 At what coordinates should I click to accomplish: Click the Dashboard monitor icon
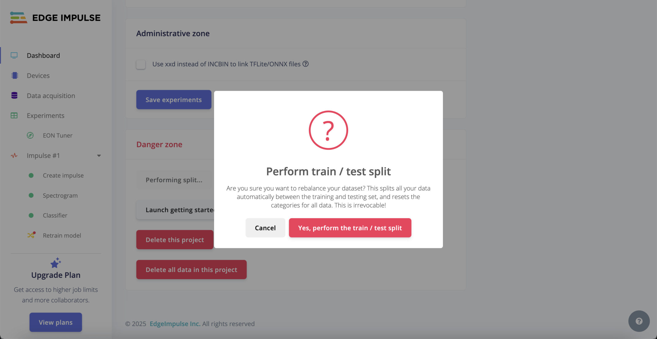14,55
